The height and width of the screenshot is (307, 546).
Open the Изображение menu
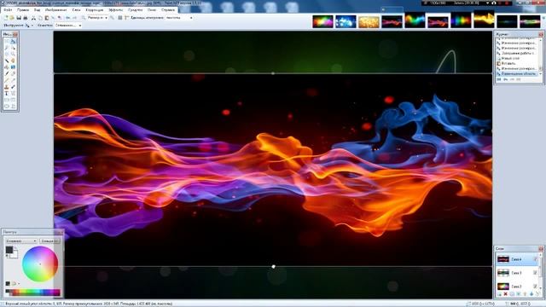tap(55, 10)
